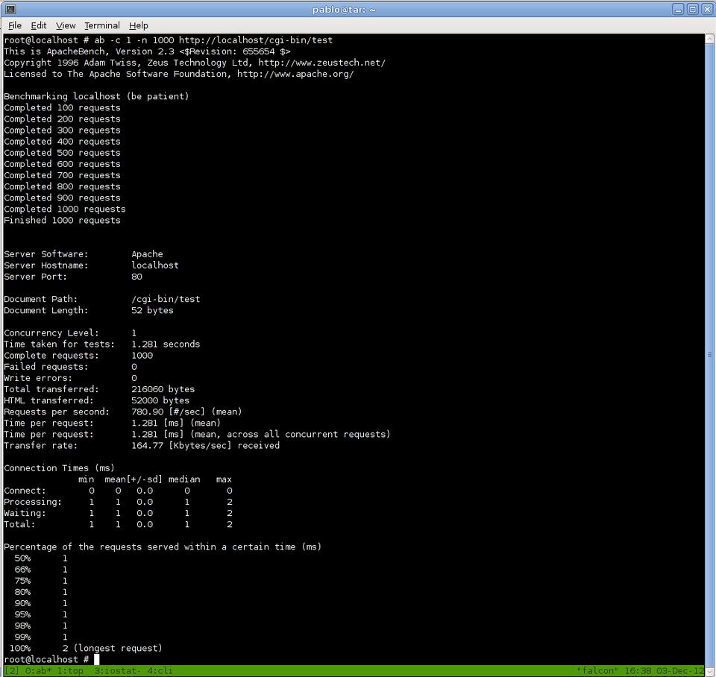The height and width of the screenshot is (677, 716).
Task: Click the cursor at the shell prompt
Action: coord(97,660)
